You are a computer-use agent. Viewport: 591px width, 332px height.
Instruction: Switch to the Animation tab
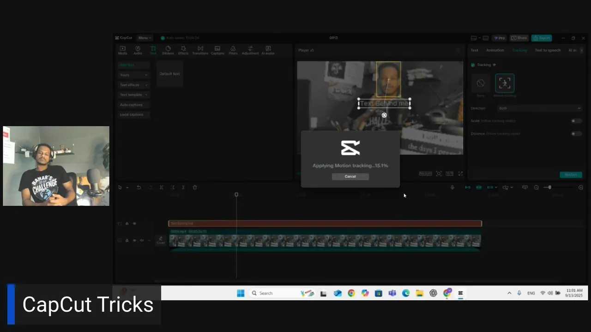coord(495,50)
